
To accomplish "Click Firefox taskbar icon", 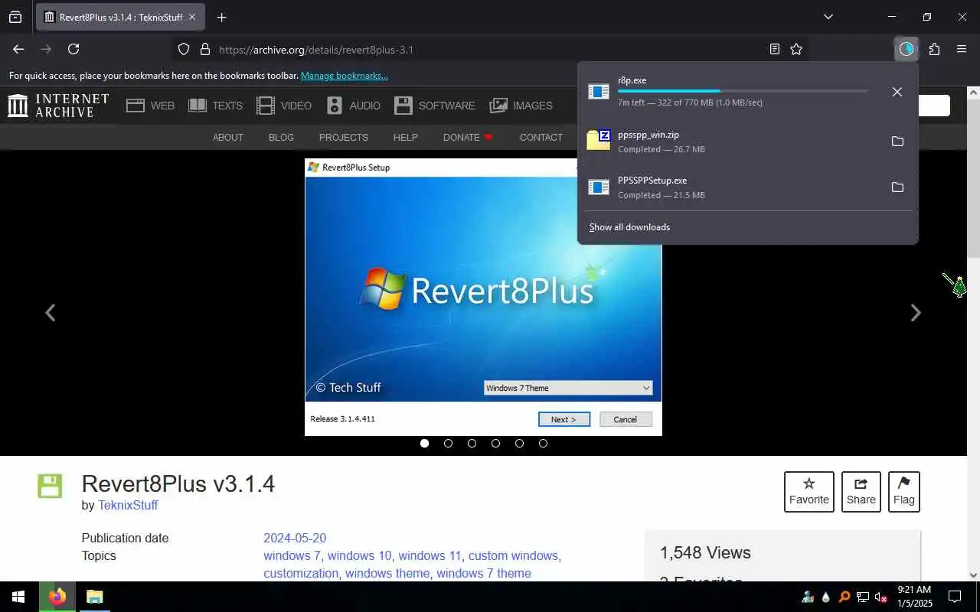I will pos(57,597).
